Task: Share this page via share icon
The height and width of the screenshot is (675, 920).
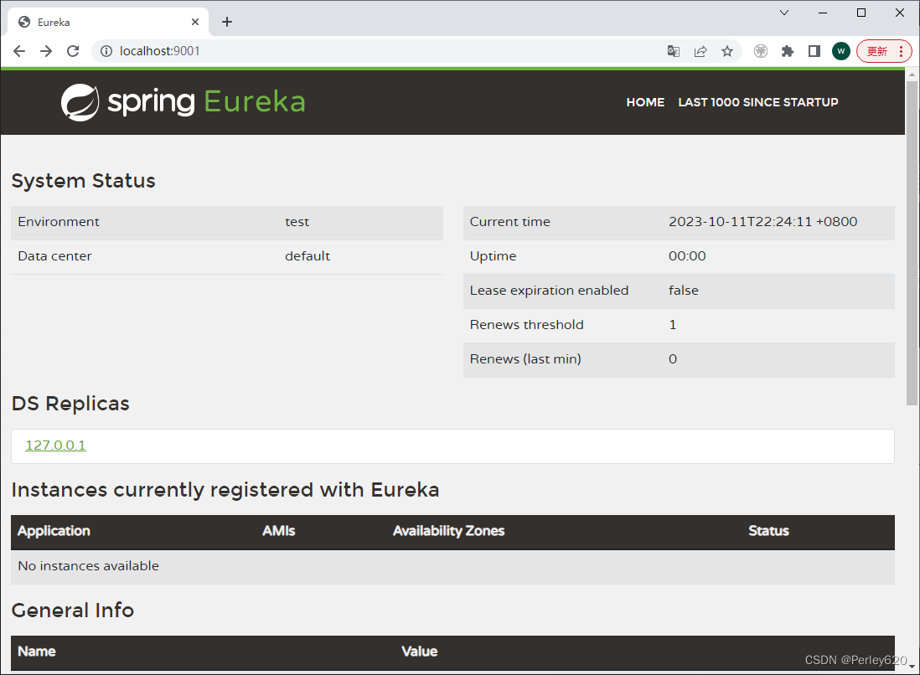Action: 700,51
